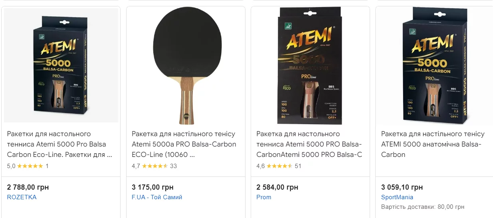Select the 2 788,00 грн price
The height and width of the screenshot is (218, 493).
28,187
